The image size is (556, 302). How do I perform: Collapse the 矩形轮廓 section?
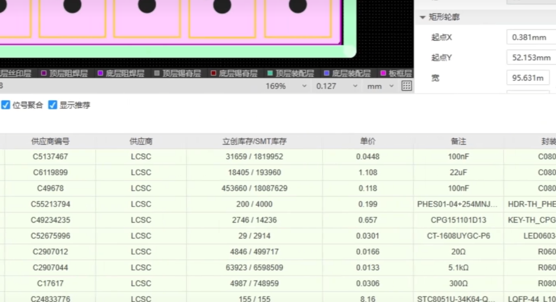click(422, 17)
